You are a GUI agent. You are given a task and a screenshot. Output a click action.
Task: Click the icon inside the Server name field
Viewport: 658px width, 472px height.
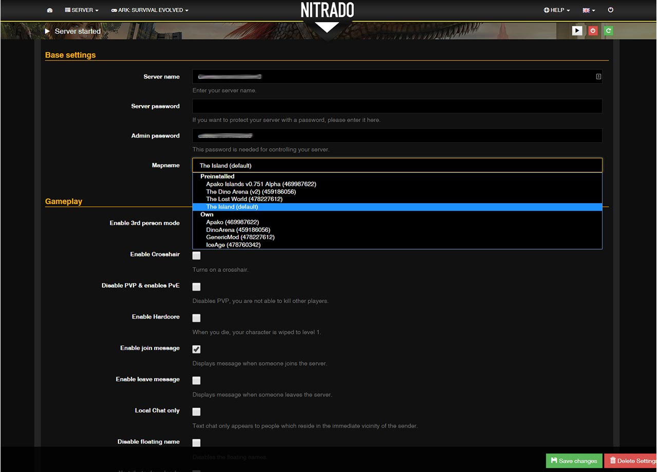[x=598, y=76]
